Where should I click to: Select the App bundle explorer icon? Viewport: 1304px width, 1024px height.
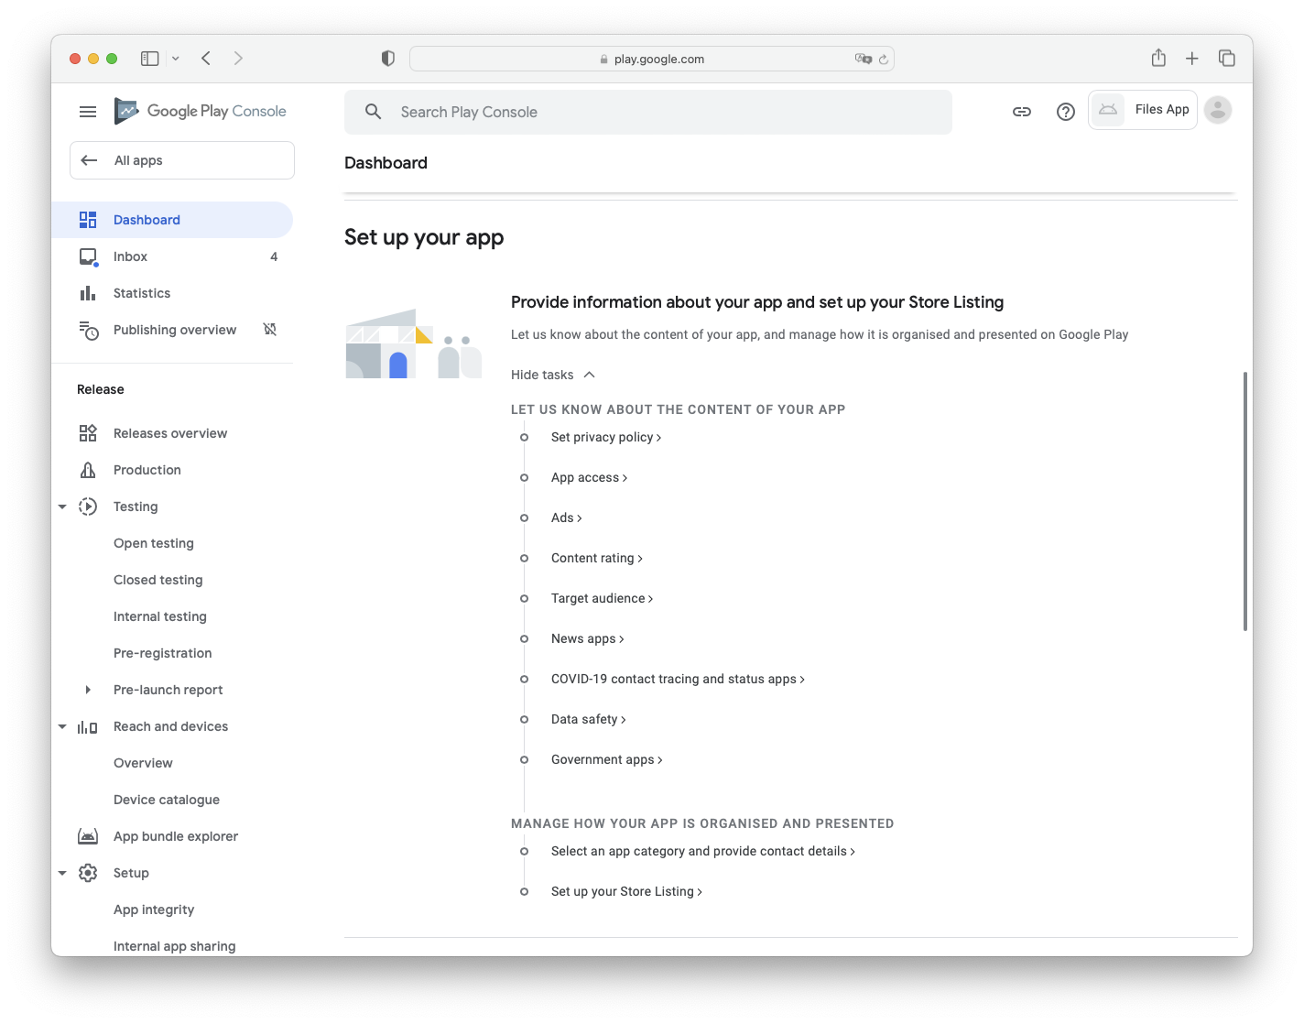(88, 836)
